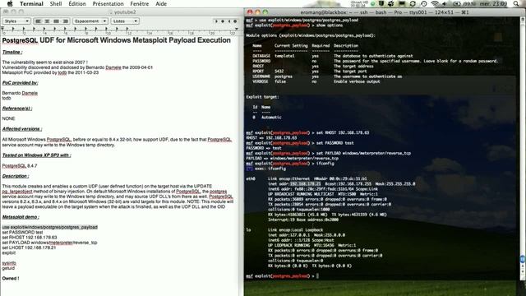The image size is (526, 296).
Task: Align text right using alignment button
Action: (66, 21)
